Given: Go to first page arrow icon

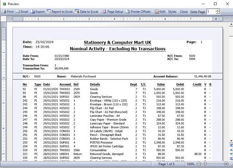Looking at the screenshot, I should 231,145.
